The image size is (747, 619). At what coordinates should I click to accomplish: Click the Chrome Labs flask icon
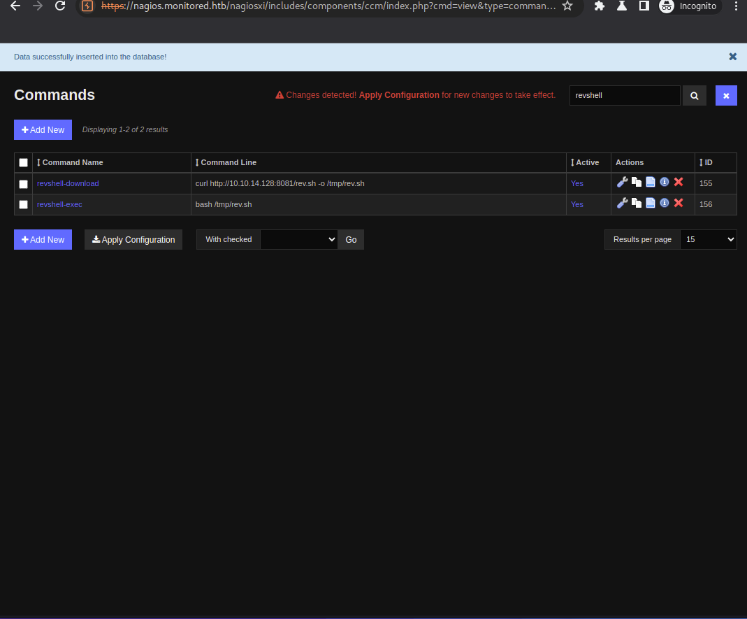622,6
